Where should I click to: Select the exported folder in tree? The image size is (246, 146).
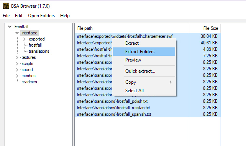click(37, 39)
